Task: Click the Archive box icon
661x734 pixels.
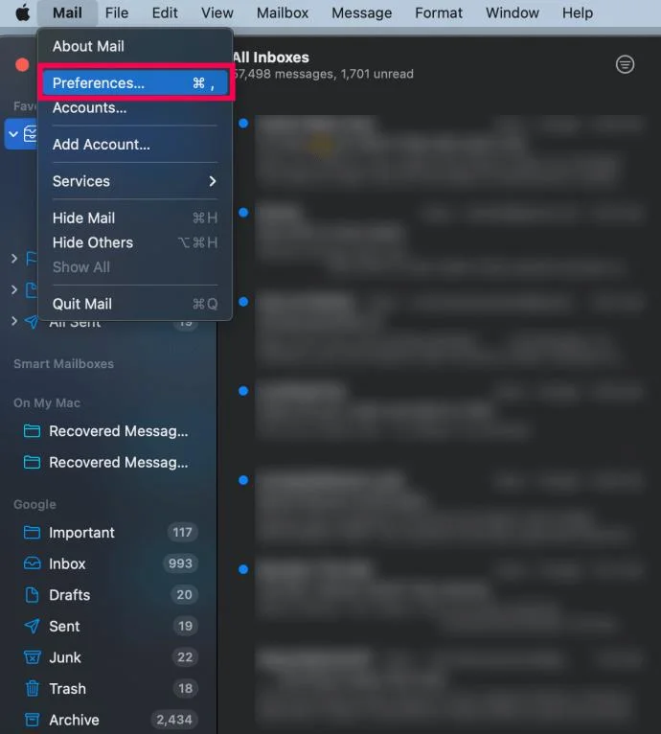Action: (32, 720)
